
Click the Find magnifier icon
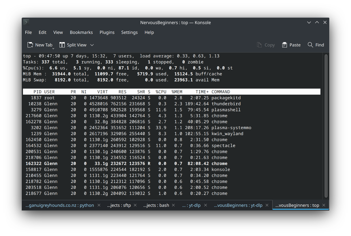(x=310, y=45)
